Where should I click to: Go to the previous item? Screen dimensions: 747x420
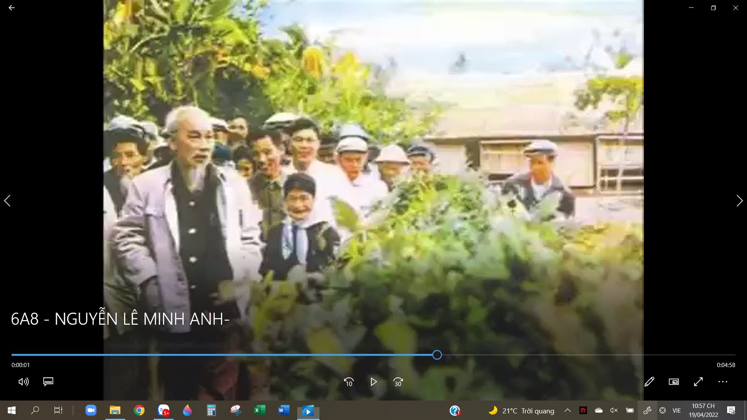point(7,201)
